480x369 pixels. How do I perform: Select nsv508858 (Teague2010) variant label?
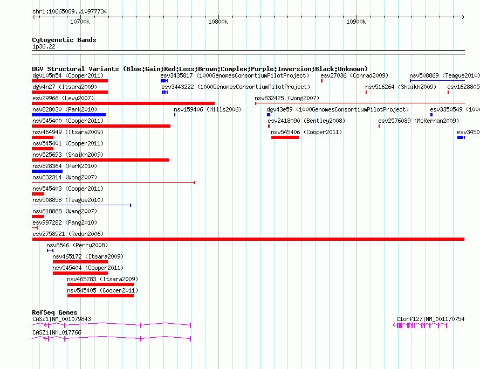click(x=68, y=200)
